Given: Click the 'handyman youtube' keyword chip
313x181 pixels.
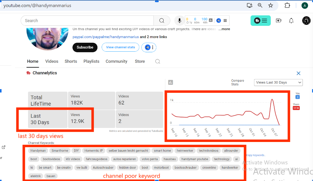Looking at the screenshot, I should pyautogui.click(x=195, y=159).
